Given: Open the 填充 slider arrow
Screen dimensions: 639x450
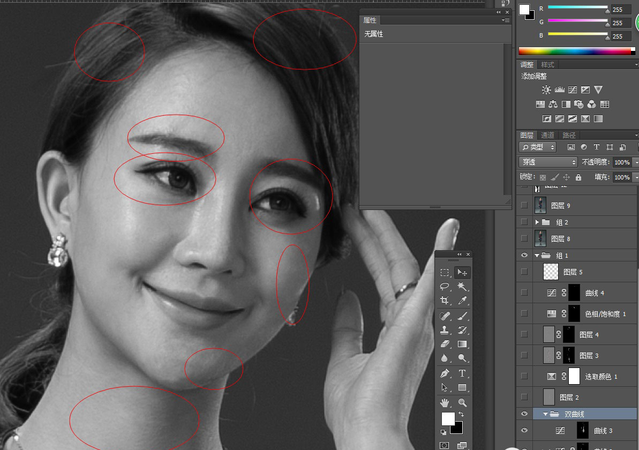Looking at the screenshot, I should [636, 177].
